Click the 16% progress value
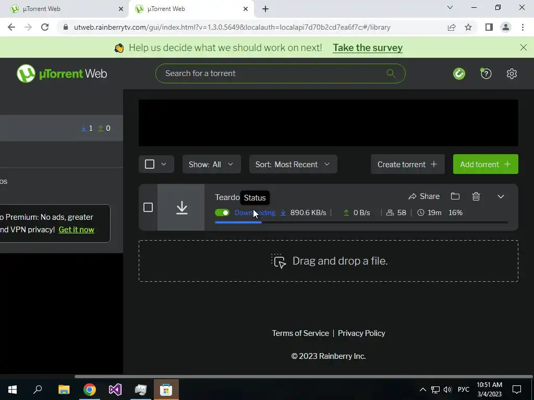The height and width of the screenshot is (400, 534). click(455, 213)
